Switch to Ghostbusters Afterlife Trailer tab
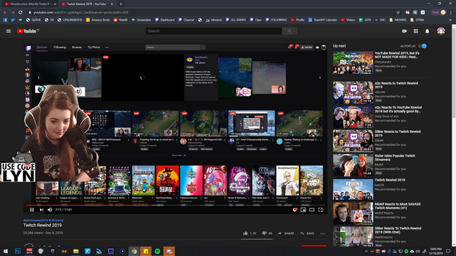 coord(28,4)
